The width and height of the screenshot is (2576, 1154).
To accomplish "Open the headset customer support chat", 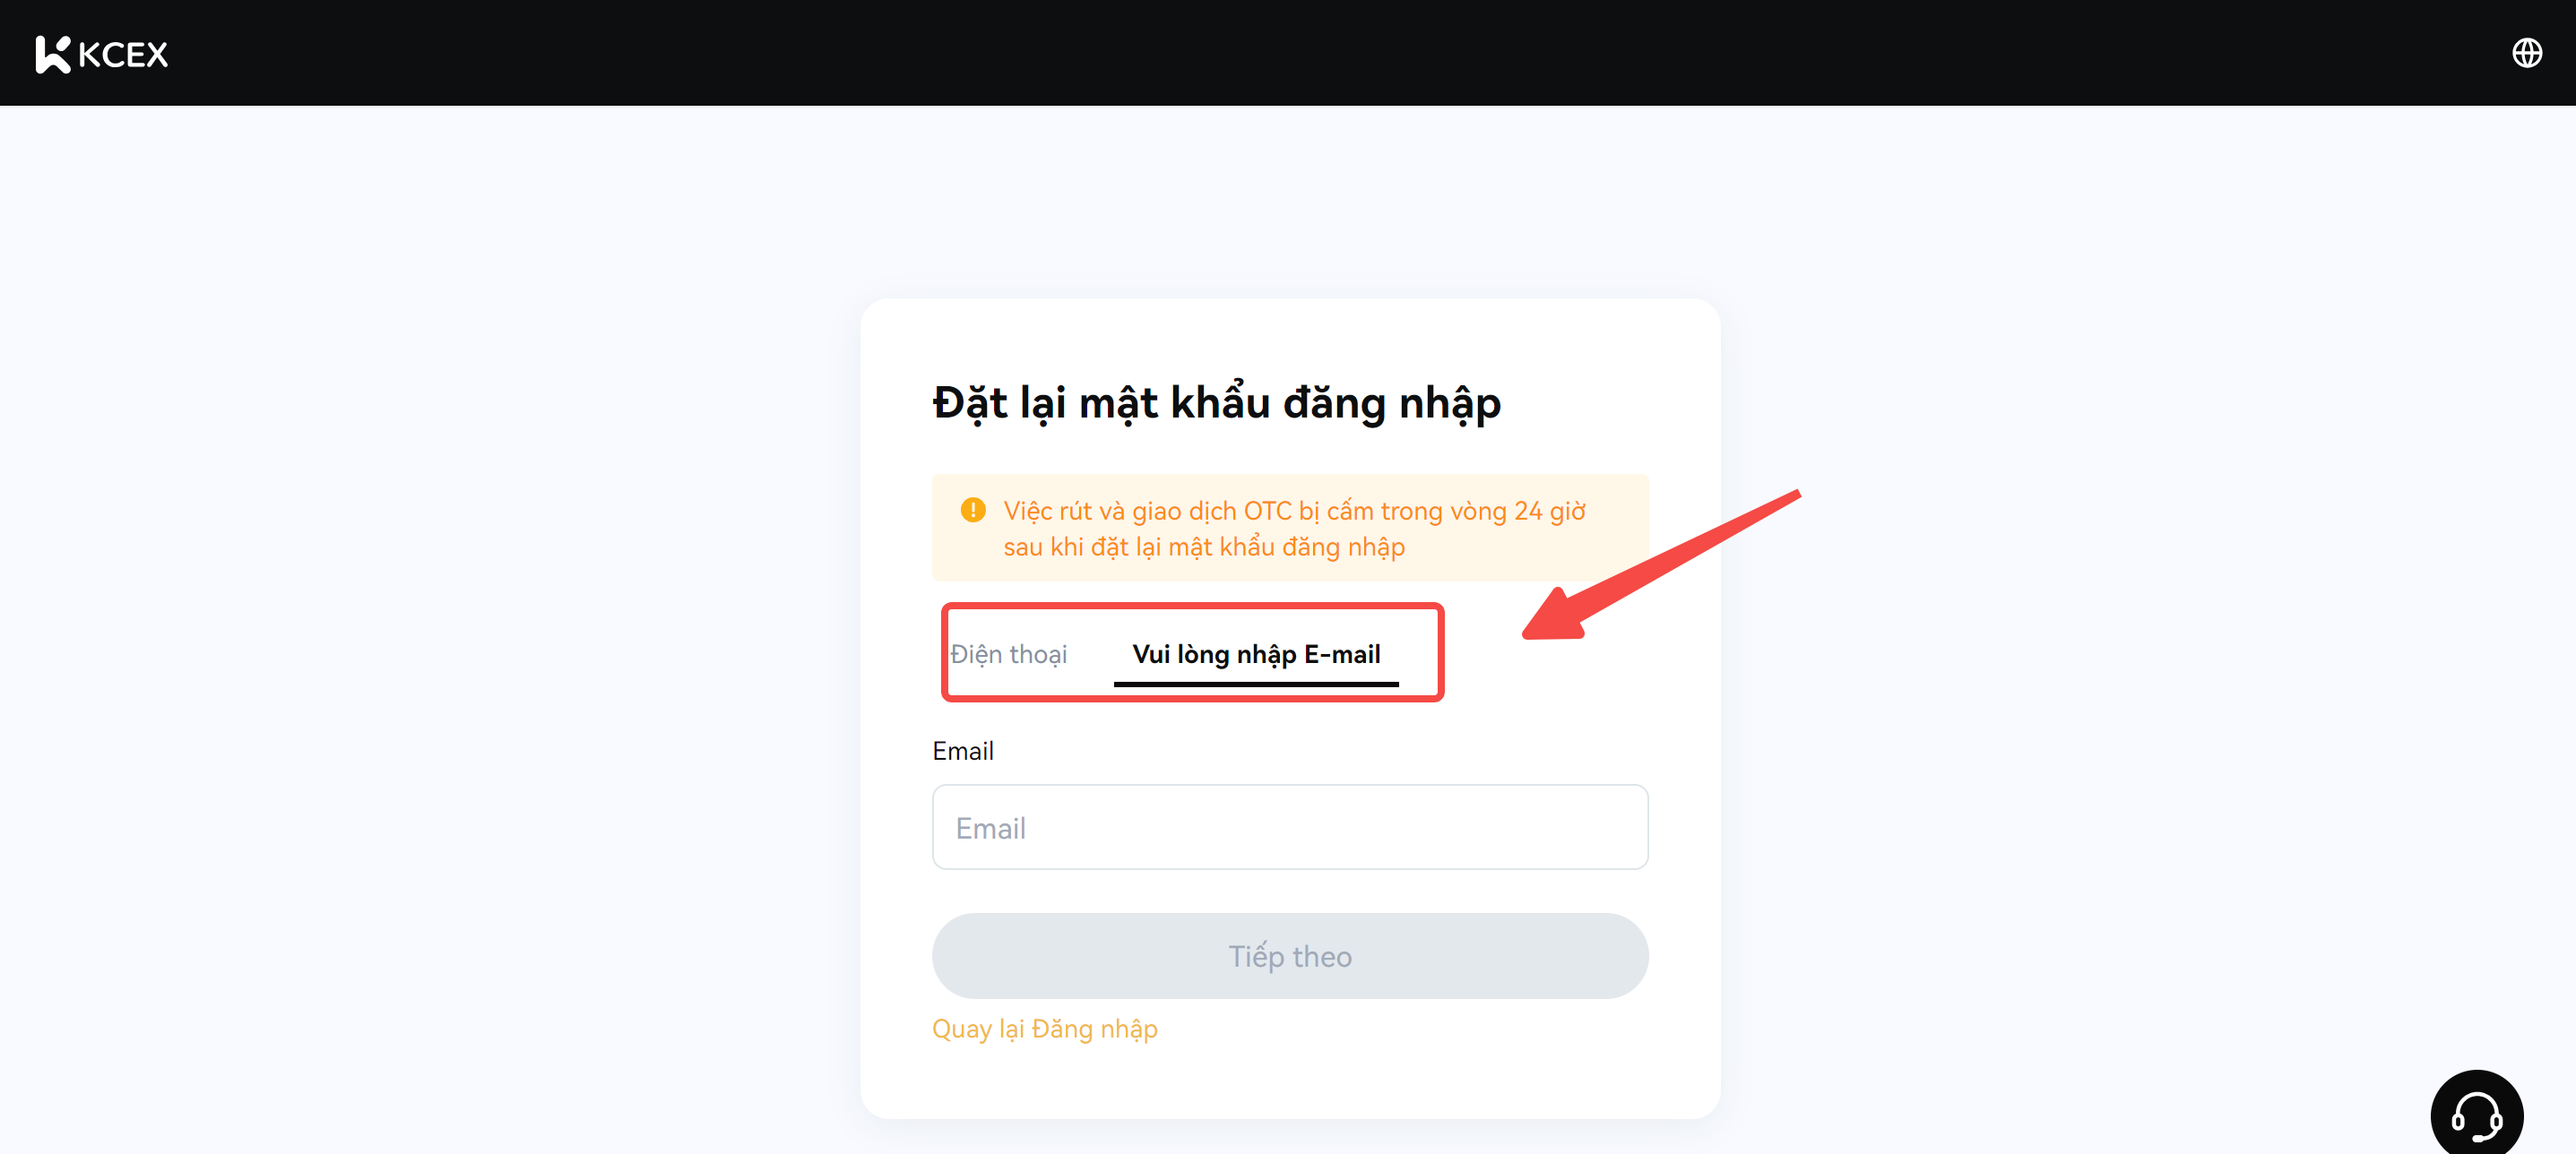I will [x=2476, y=1114].
